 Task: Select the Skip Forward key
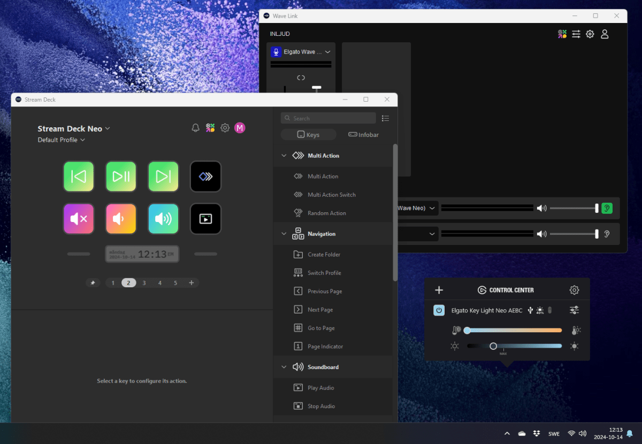(x=163, y=176)
